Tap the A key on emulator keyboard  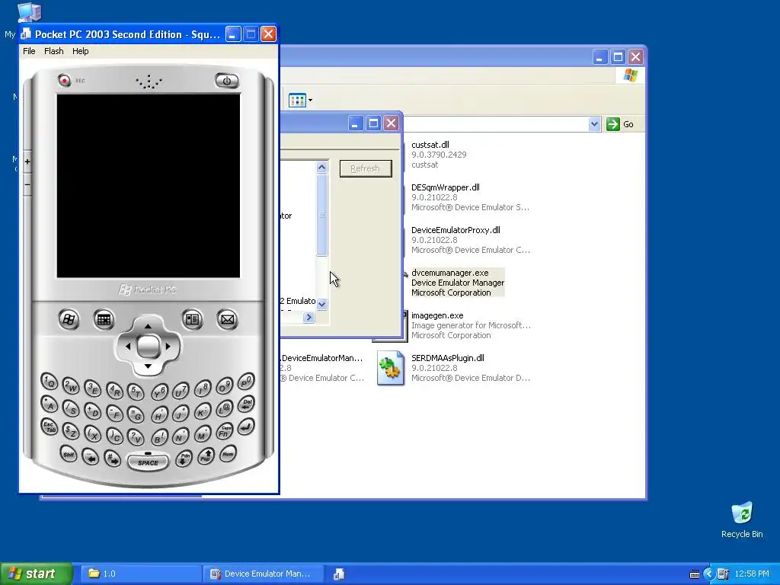pyautogui.click(x=50, y=404)
